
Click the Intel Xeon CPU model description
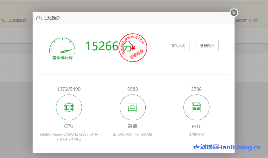(x=69, y=137)
